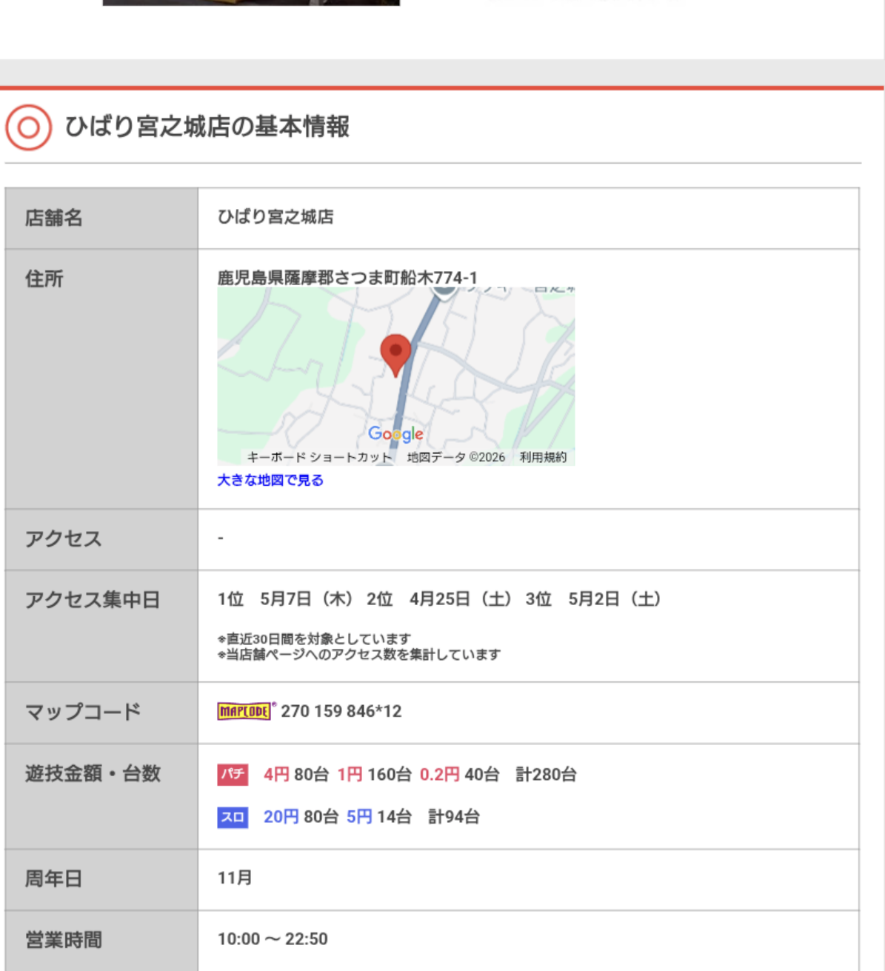Click the red double-circle heading icon

pyautogui.click(x=28, y=127)
